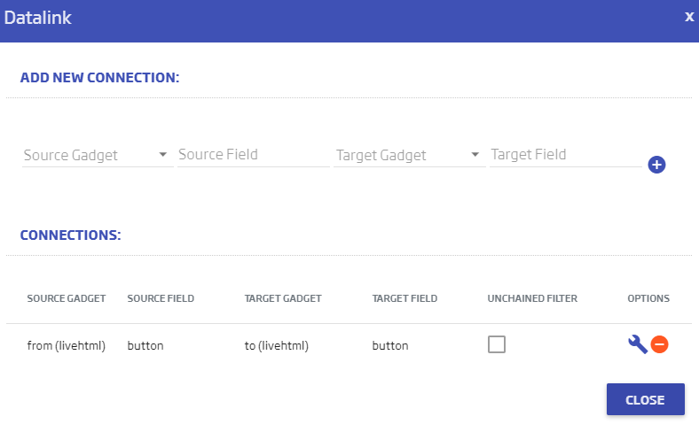Open the Target Gadget dropdown
Screen dimensions: 699x432
pyautogui.click(x=410, y=155)
